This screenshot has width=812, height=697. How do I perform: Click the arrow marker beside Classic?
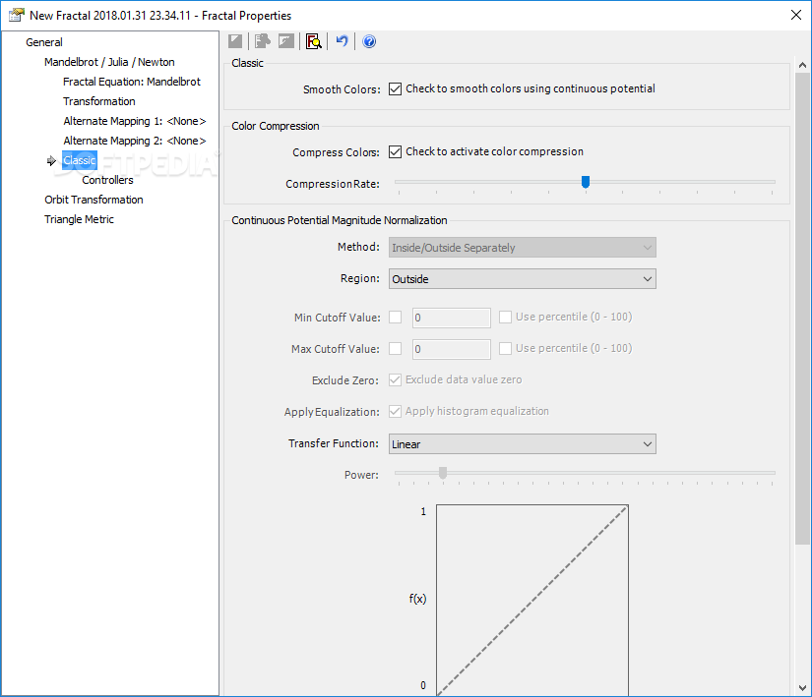point(51,161)
